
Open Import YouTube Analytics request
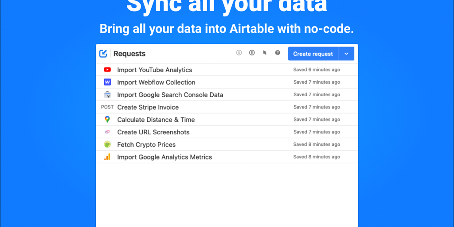tap(154, 70)
